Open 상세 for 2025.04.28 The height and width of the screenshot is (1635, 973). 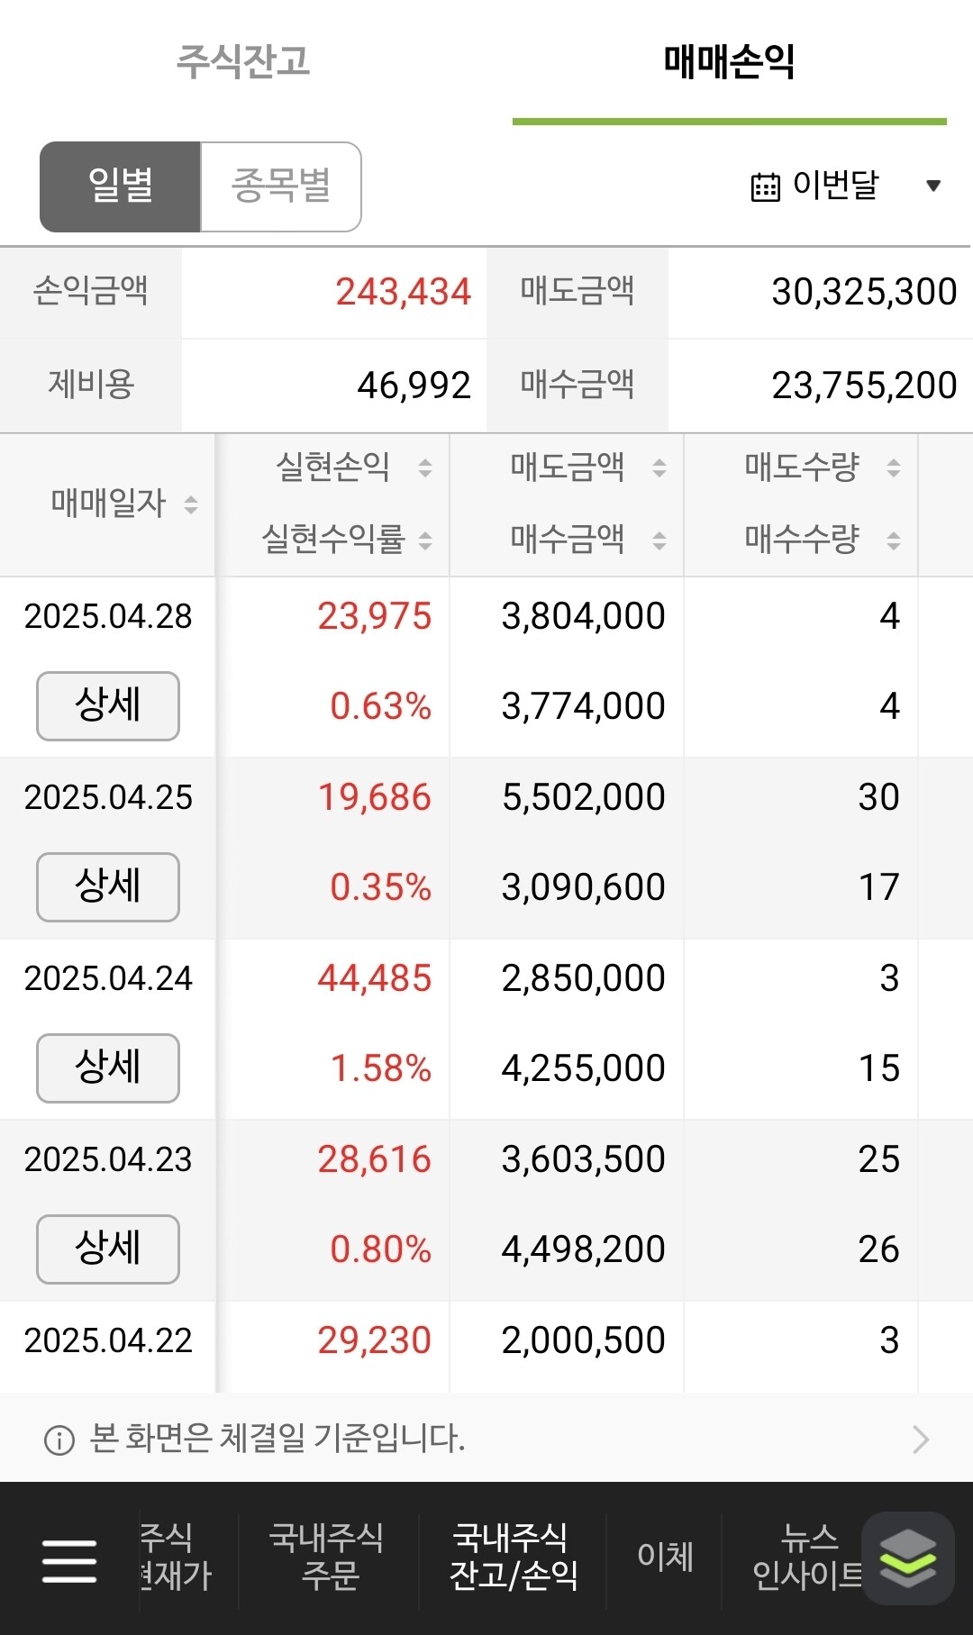coord(108,706)
